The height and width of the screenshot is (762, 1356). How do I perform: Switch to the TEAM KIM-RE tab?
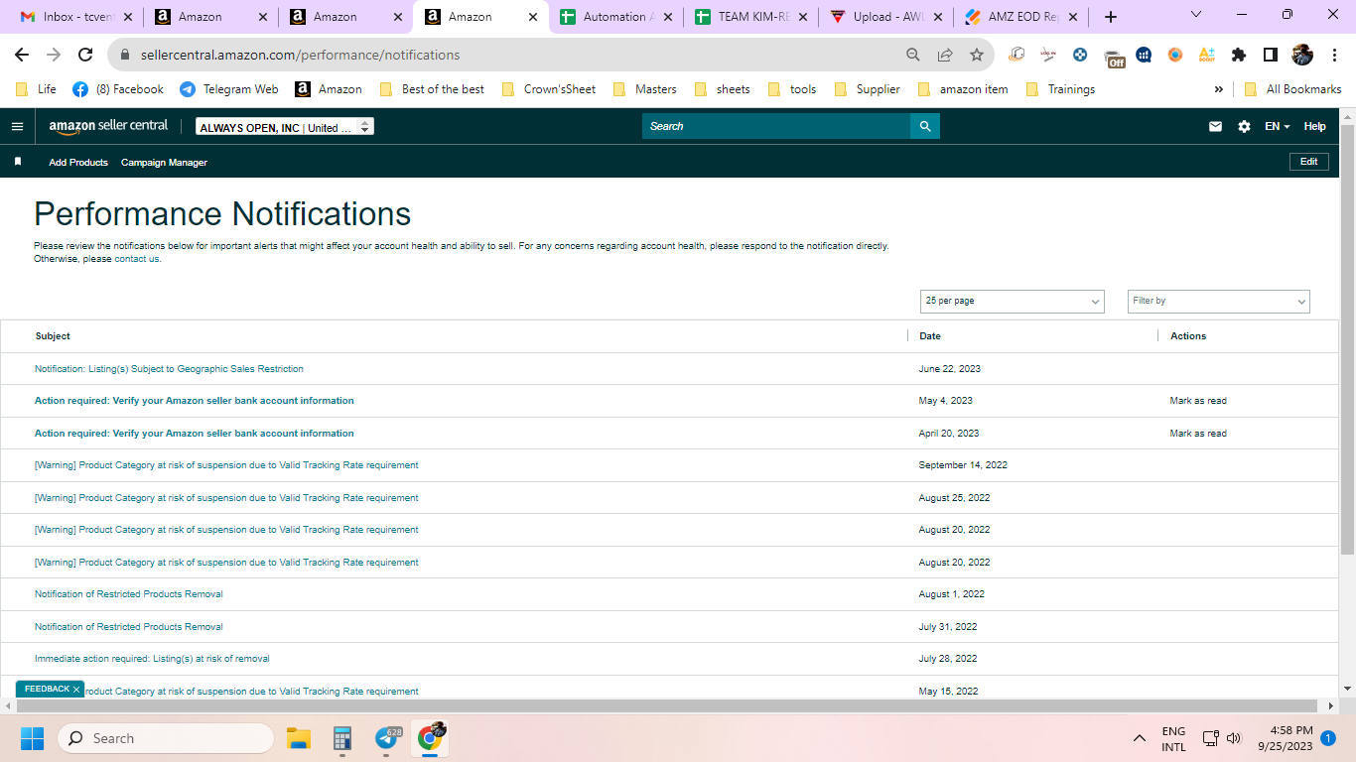coord(750,17)
